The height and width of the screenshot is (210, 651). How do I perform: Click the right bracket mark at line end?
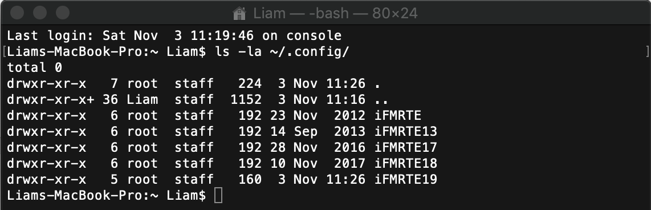pyautogui.click(x=647, y=52)
